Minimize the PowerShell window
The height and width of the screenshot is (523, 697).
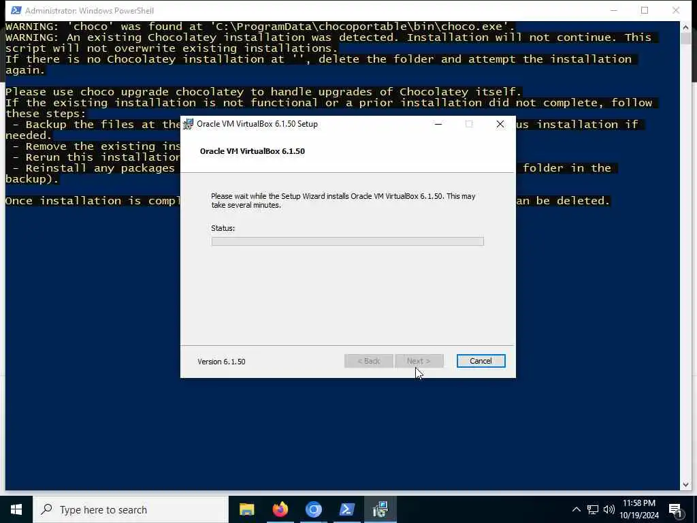[x=614, y=10]
